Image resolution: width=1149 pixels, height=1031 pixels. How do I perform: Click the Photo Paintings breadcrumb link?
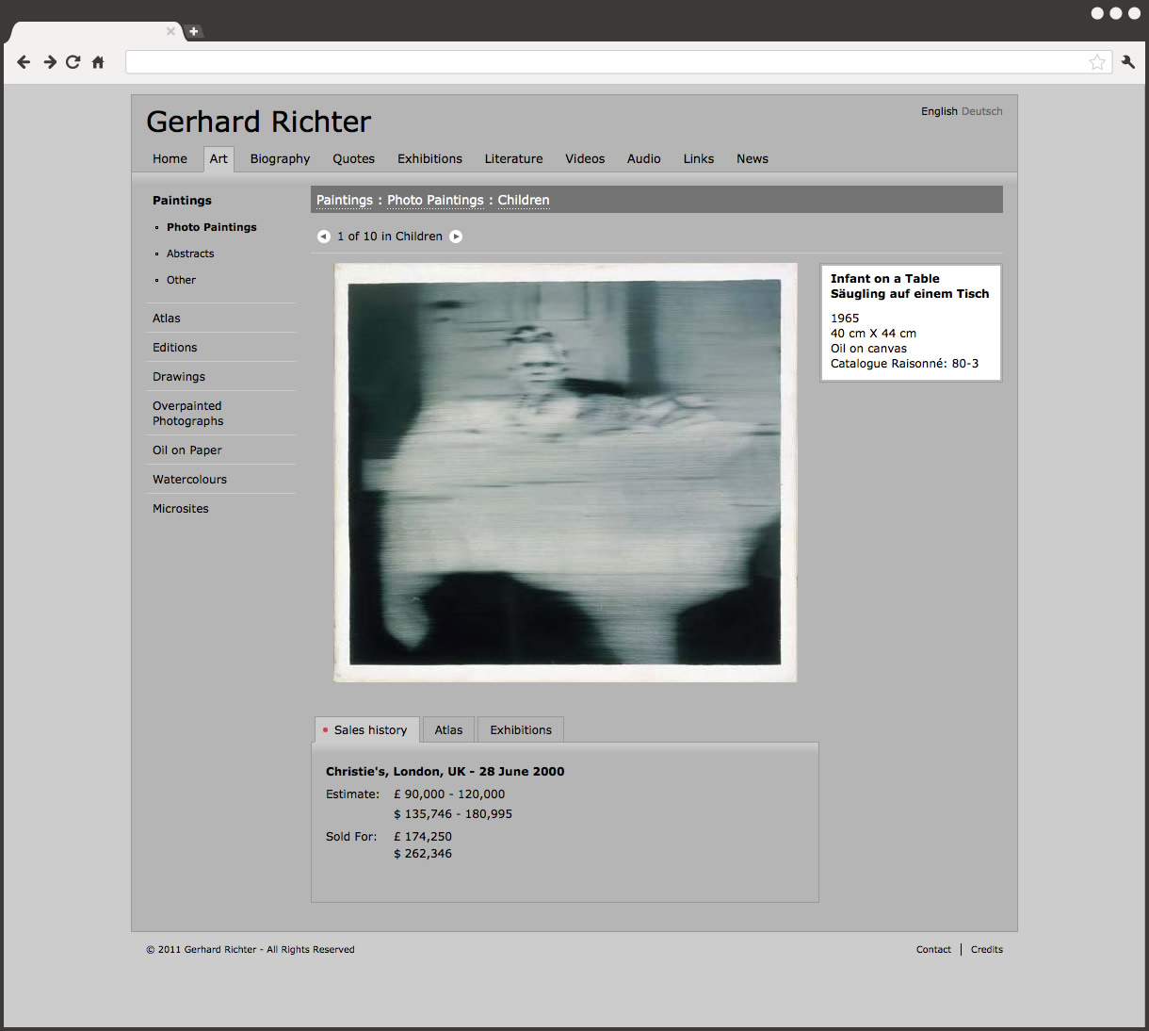[x=435, y=200]
